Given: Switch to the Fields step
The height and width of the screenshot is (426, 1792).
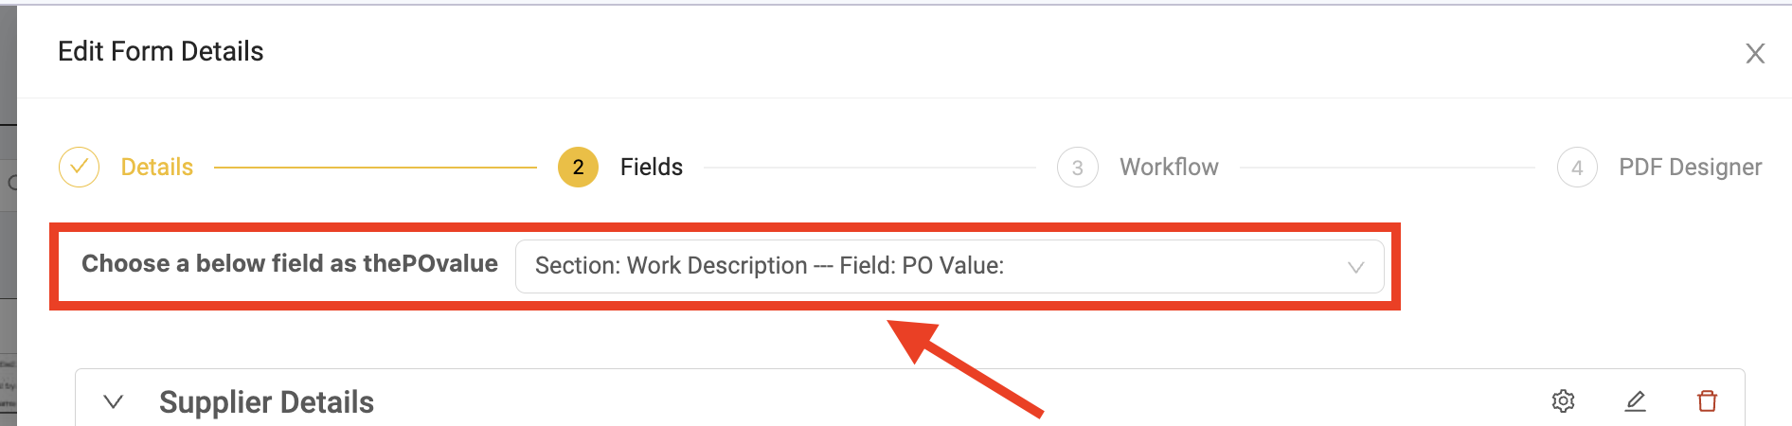Looking at the screenshot, I should click(652, 168).
